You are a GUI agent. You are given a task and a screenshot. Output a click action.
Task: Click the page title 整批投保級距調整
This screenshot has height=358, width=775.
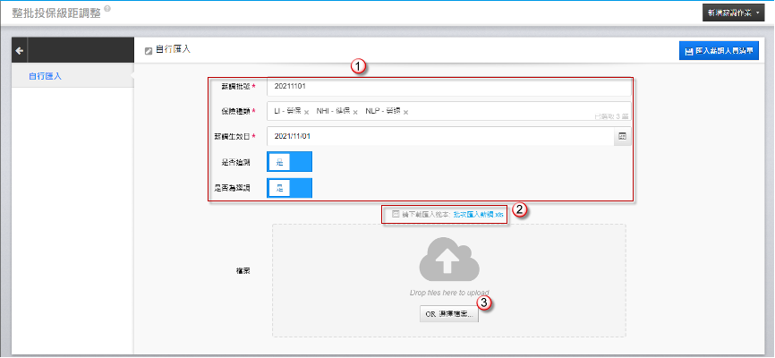(x=54, y=12)
